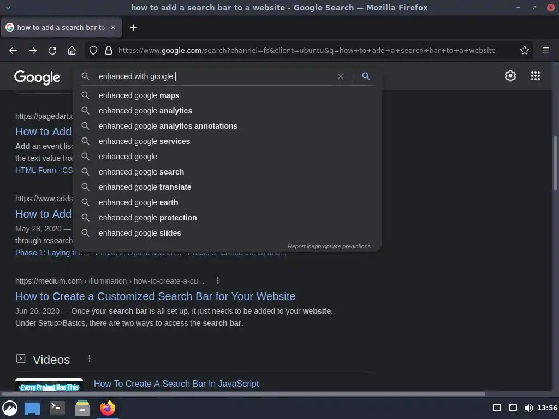The width and height of the screenshot is (559, 419).
Task: Open the blue desktop icon in taskbar
Action: (x=32, y=408)
